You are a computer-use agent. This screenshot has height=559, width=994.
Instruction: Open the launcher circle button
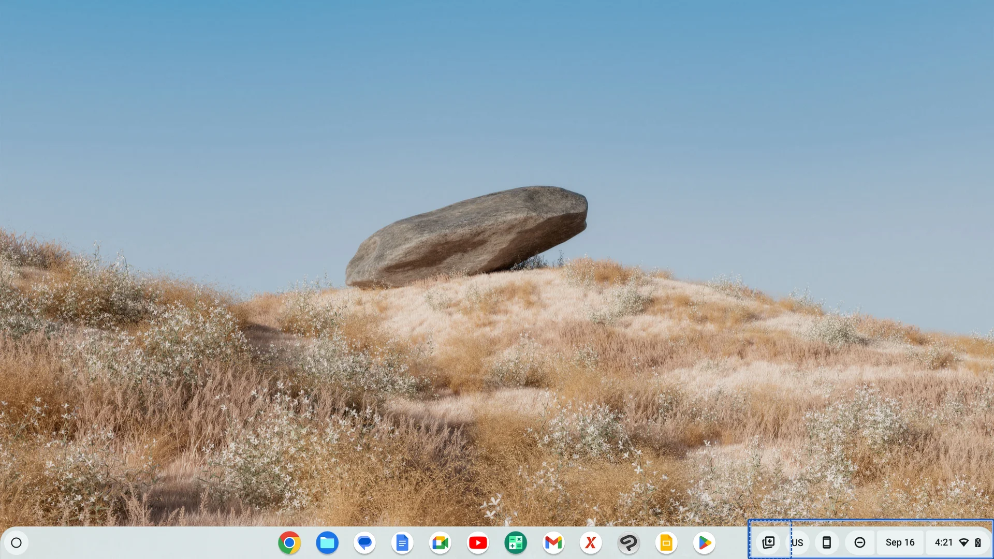tap(16, 542)
